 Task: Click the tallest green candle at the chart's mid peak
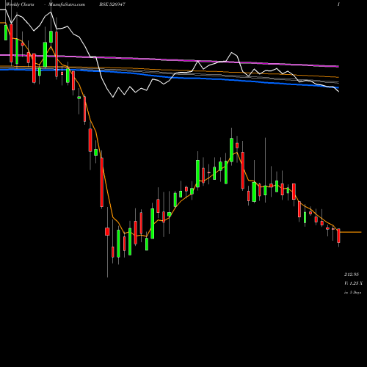(231, 150)
